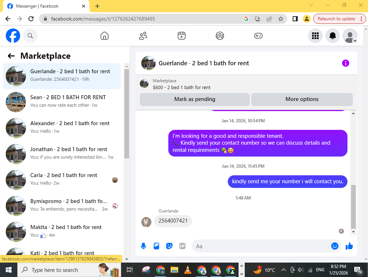Open Guerlande's conversation in the list
Viewport: 368px width, 277px height.
[62, 76]
